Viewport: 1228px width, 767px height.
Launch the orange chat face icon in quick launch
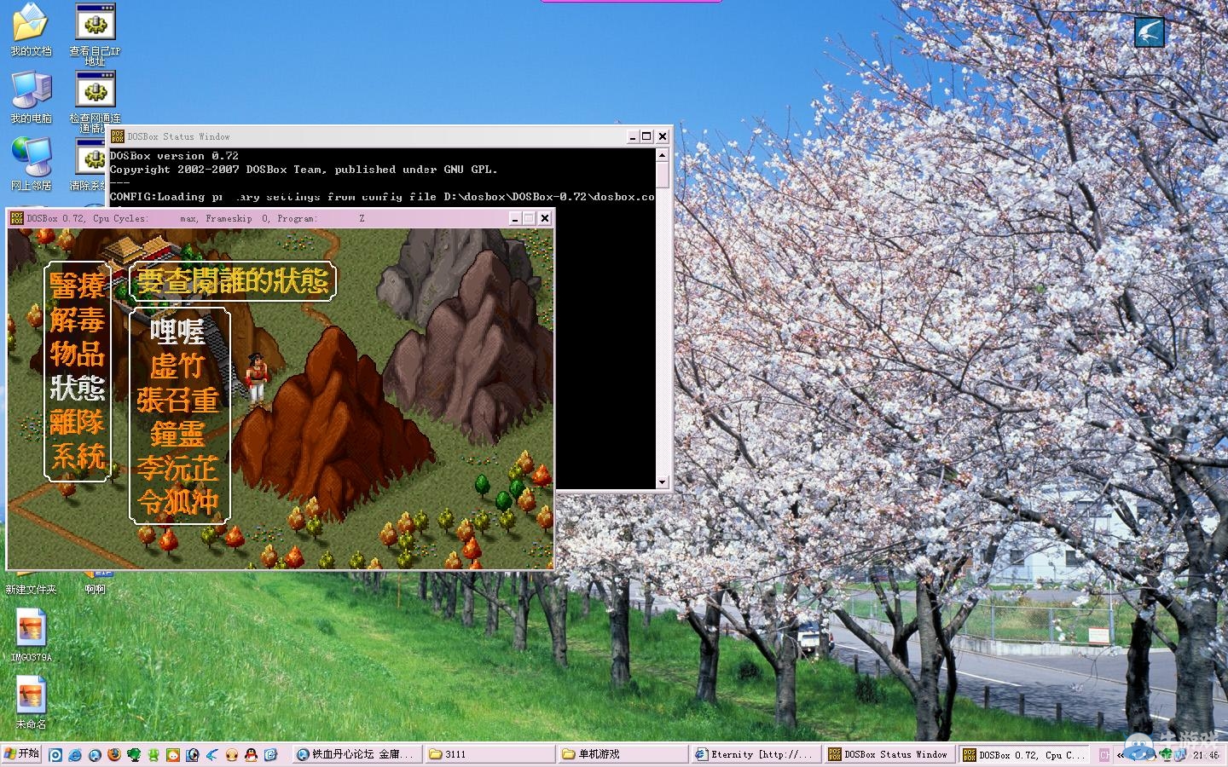(x=173, y=755)
